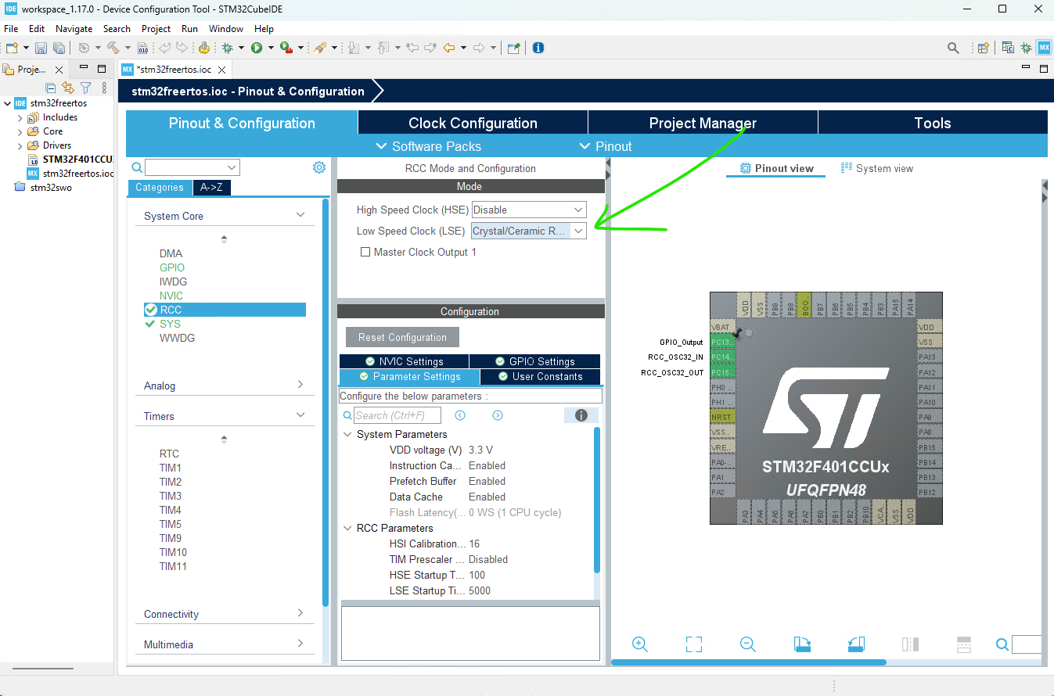
Task: Click the New file toolbar icon
Action: pyautogui.click(x=12, y=48)
